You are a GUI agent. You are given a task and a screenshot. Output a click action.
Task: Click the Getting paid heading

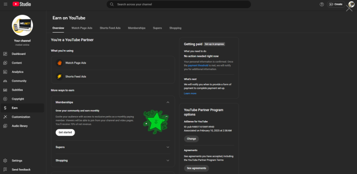click(x=193, y=44)
